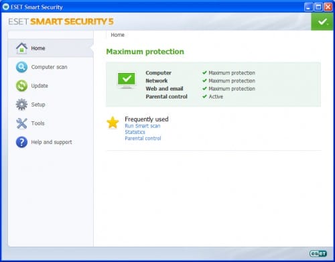Minimize the ESET Smart Security window
335x262 pixels.
308,7
